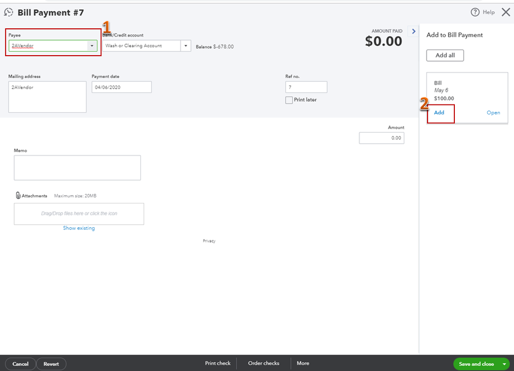Viewport: 514px width, 371px height.
Task: Click the Maximum size: 20MB text
Action: 75,196
